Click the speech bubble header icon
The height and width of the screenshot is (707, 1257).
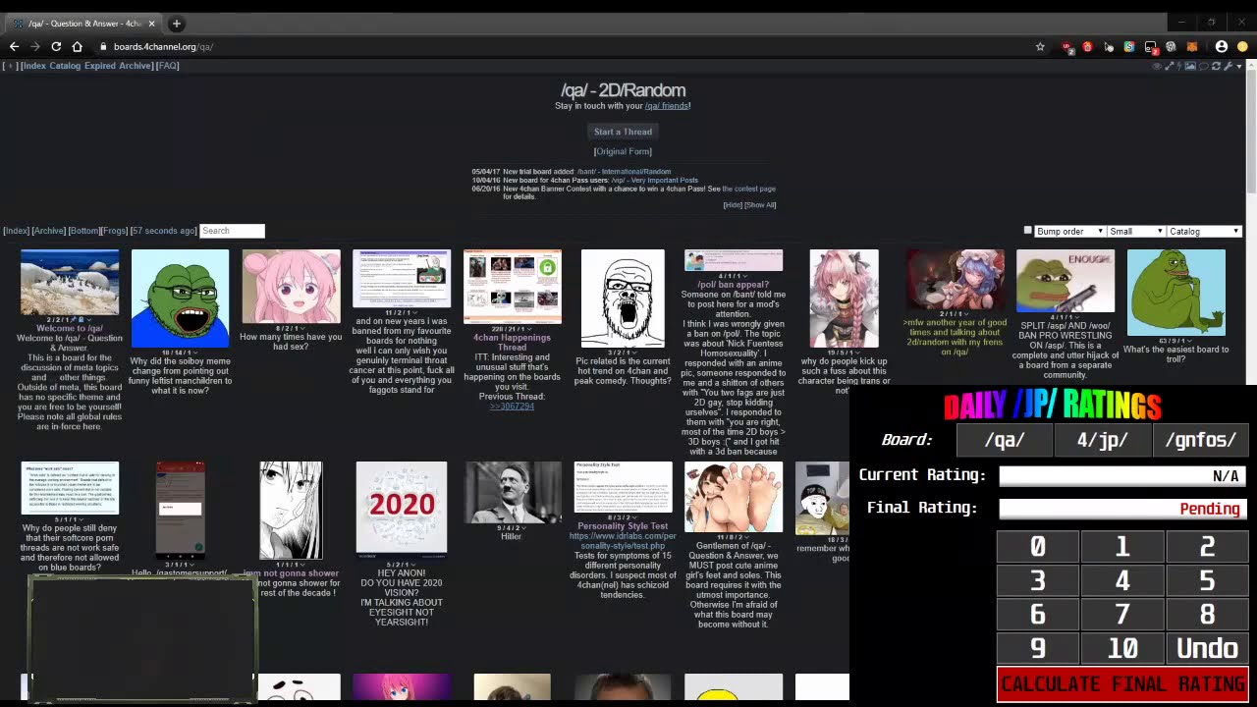tap(1203, 66)
